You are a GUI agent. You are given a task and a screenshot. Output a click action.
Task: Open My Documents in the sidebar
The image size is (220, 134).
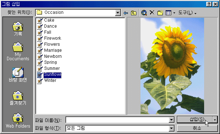[18, 51]
